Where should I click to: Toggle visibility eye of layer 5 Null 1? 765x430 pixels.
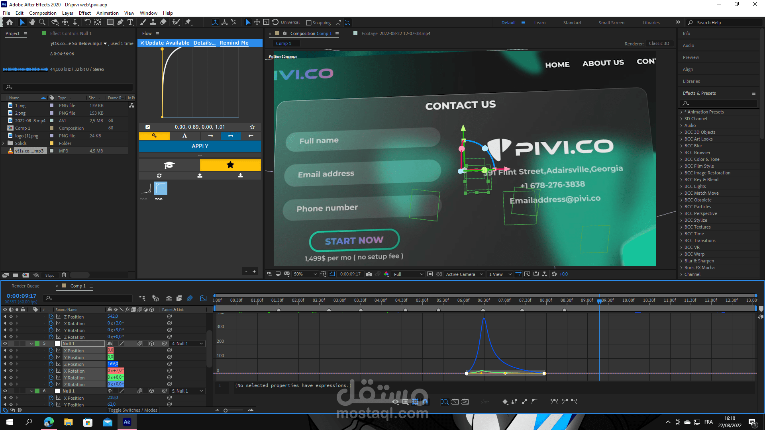[x=5, y=344]
